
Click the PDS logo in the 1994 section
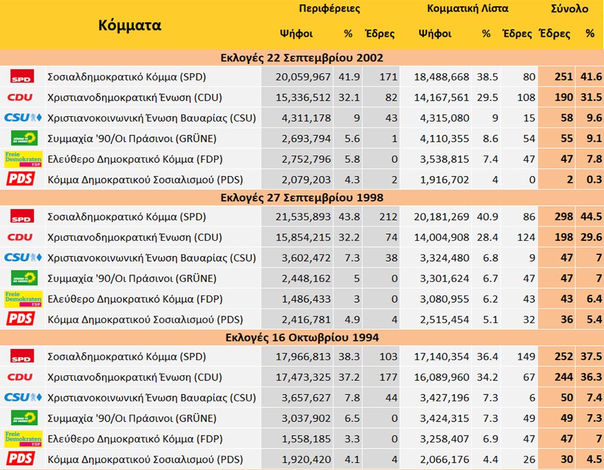point(21,458)
